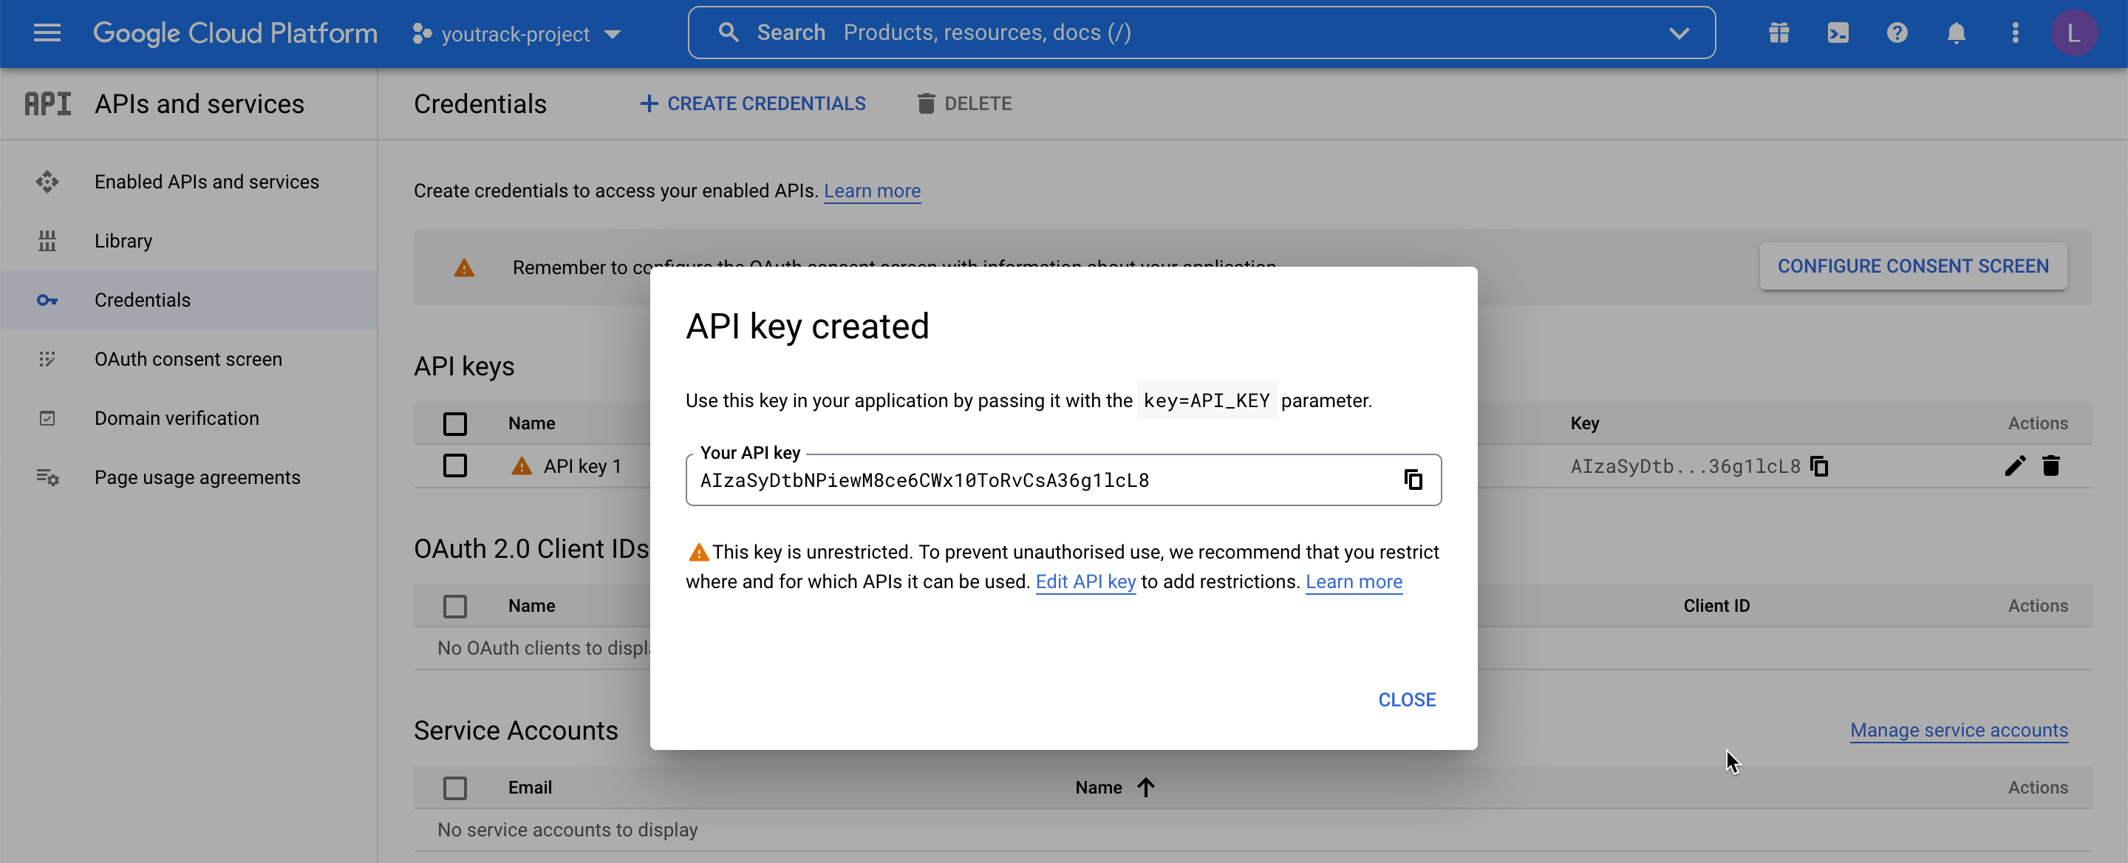Open the navigation hamburger menu

point(47,33)
